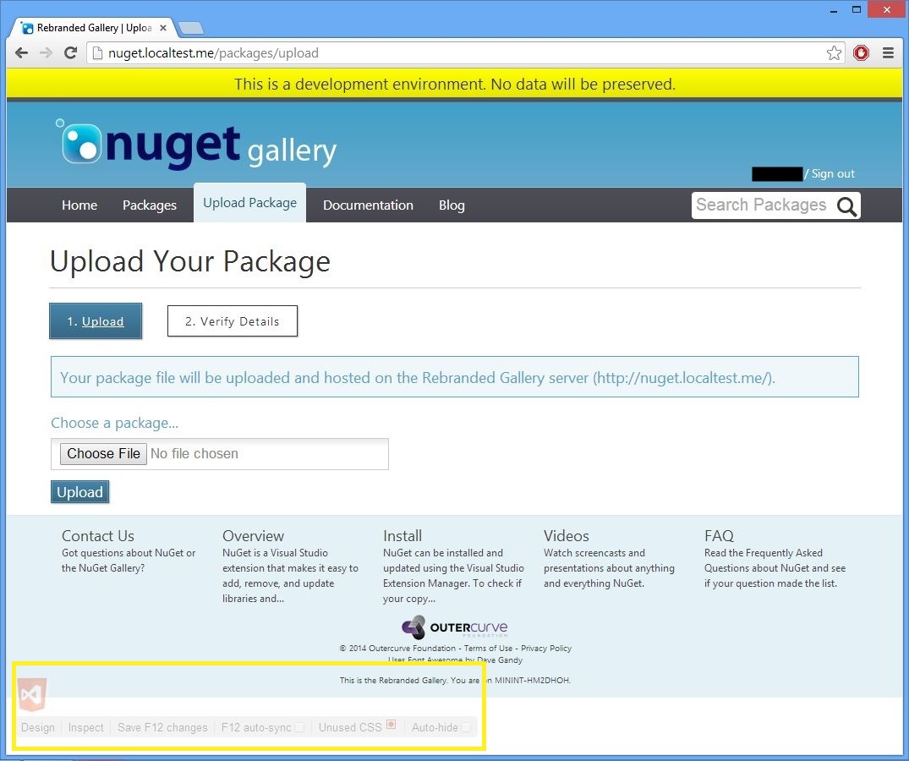Screen dimensions: 909x761
Task: Click the Sign out link
Action: click(x=833, y=174)
